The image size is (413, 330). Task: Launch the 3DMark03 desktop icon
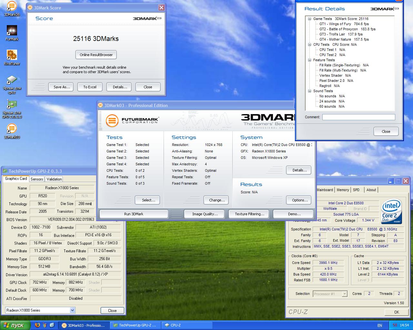tap(12, 131)
